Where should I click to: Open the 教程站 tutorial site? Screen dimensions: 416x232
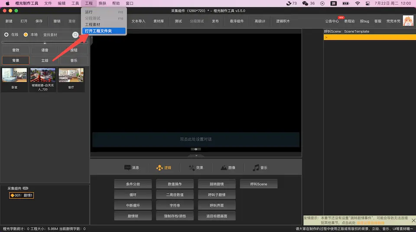point(349,21)
